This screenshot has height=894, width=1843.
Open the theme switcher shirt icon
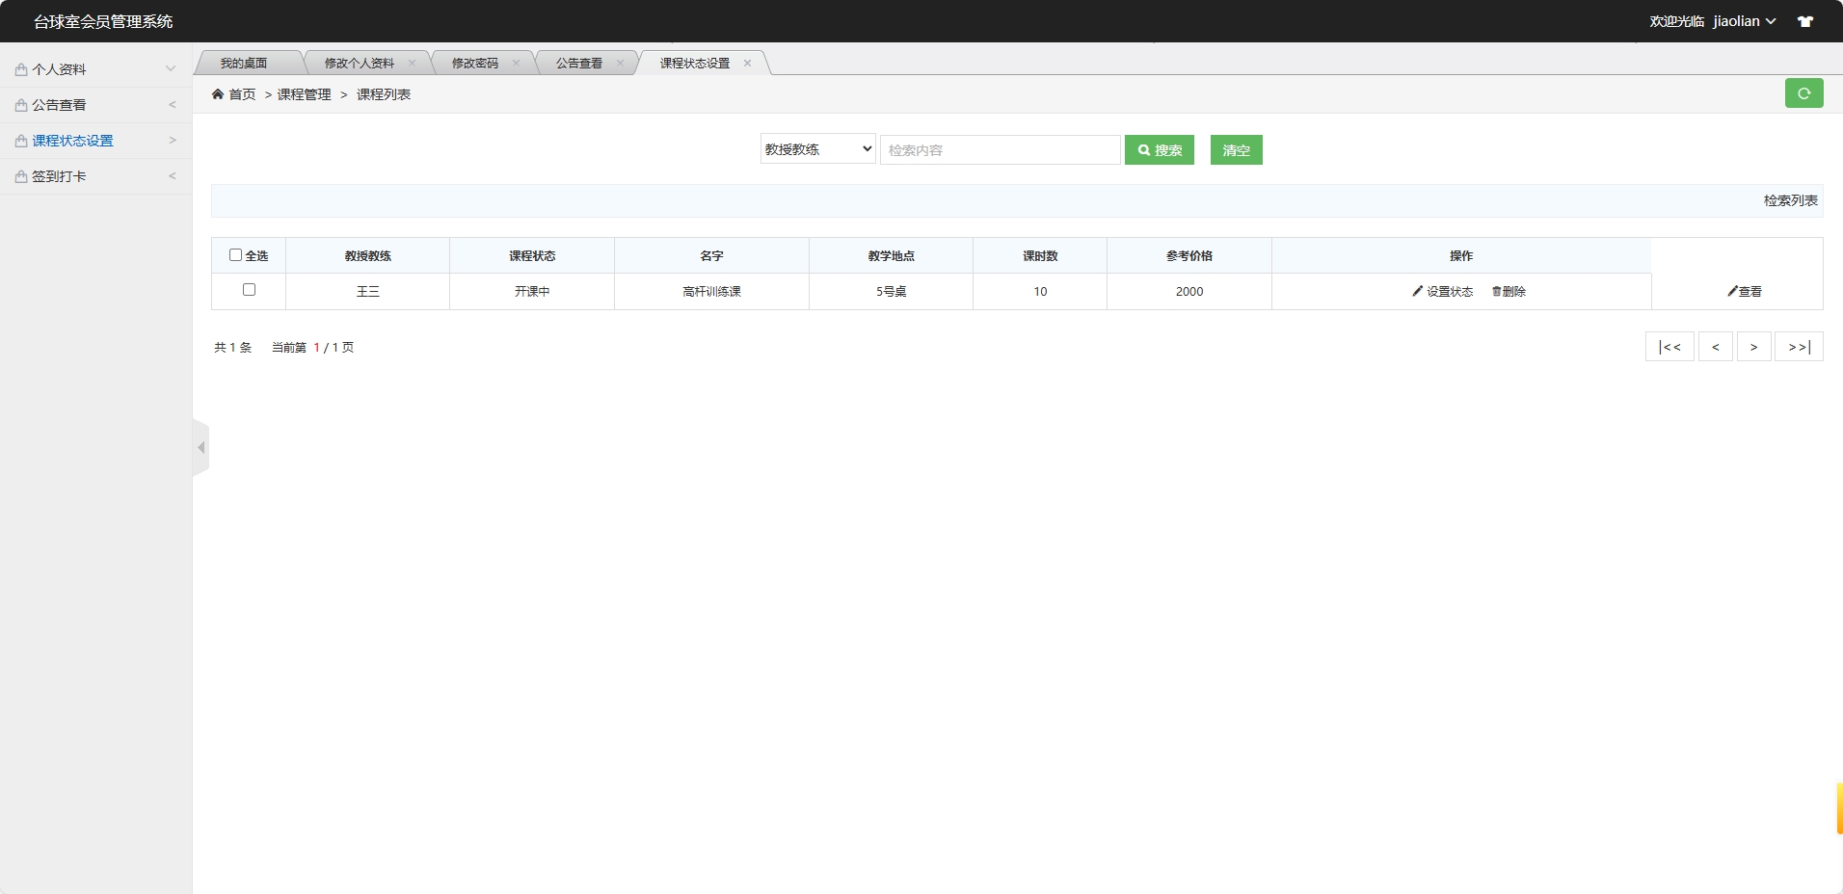pos(1806,20)
